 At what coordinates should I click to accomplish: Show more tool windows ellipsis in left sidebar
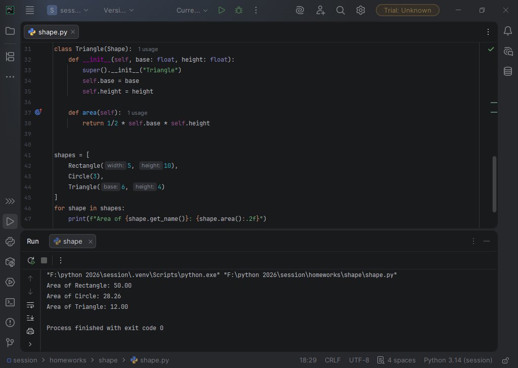click(x=10, y=77)
